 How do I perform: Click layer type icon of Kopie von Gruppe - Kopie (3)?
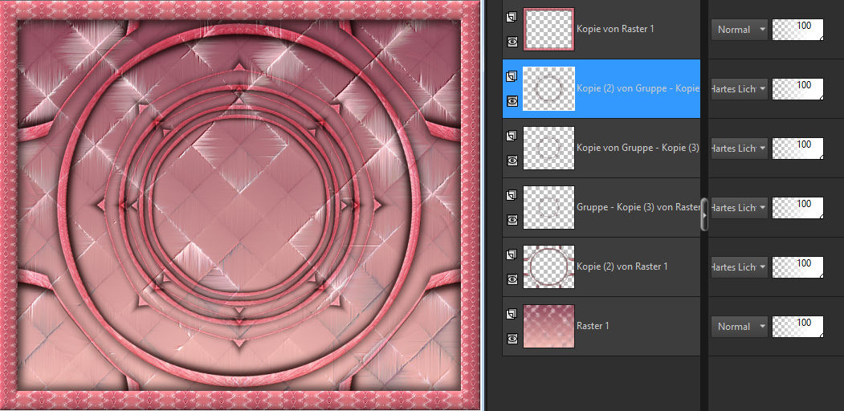point(512,136)
